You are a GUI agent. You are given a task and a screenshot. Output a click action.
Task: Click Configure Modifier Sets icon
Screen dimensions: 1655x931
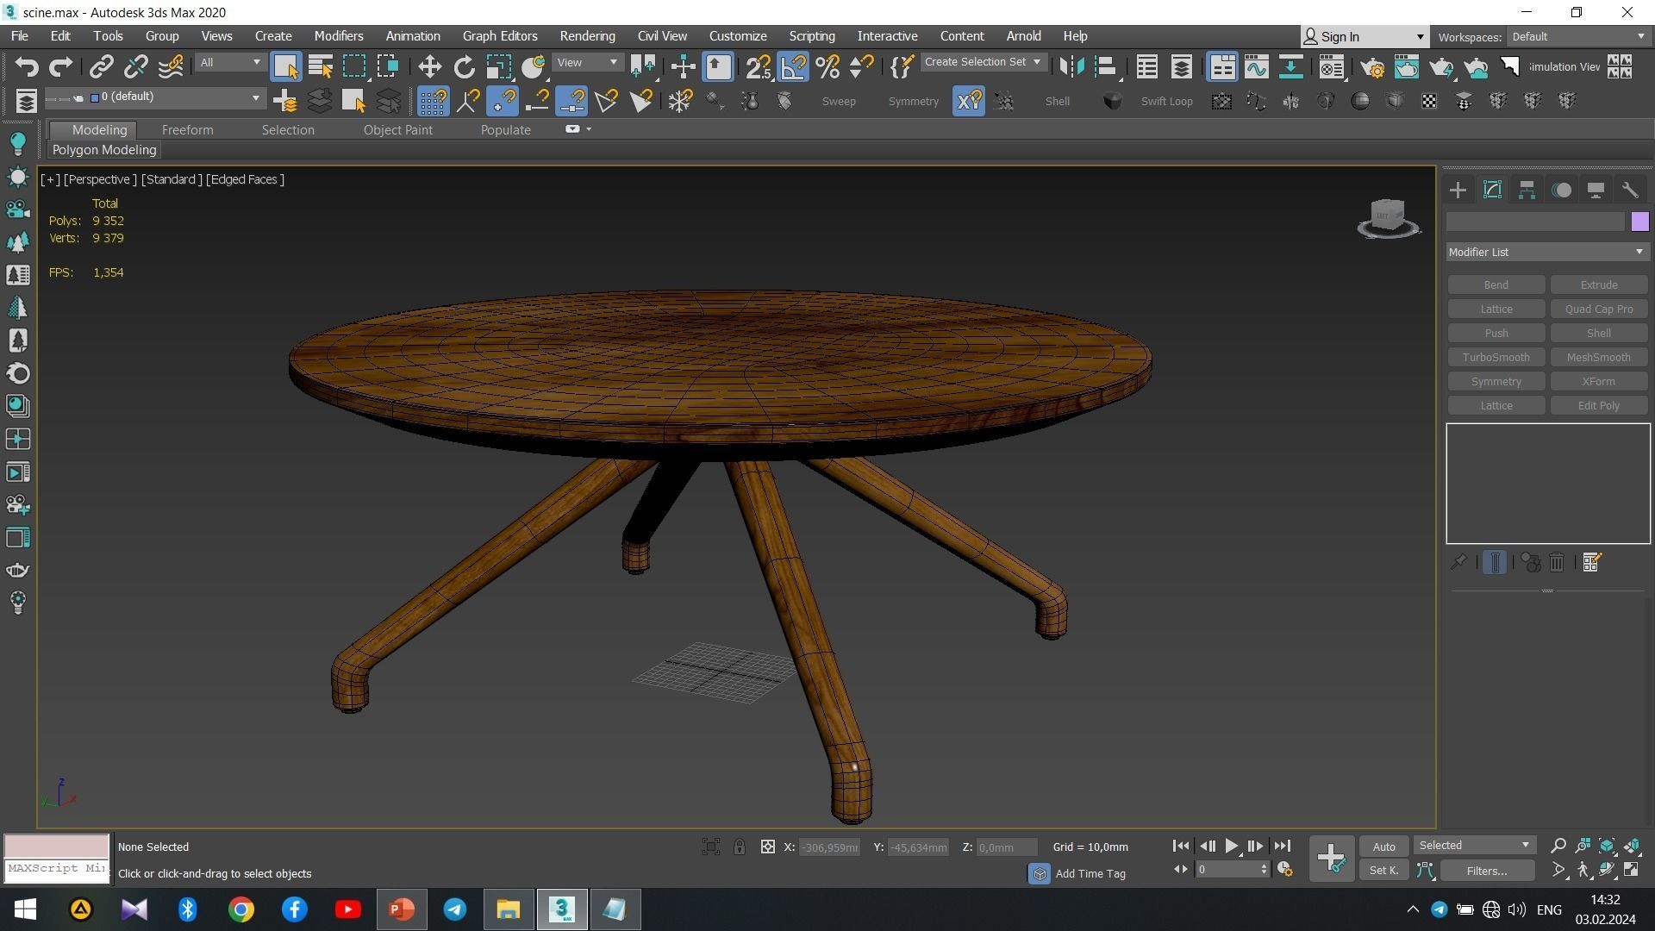tap(1591, 563)
